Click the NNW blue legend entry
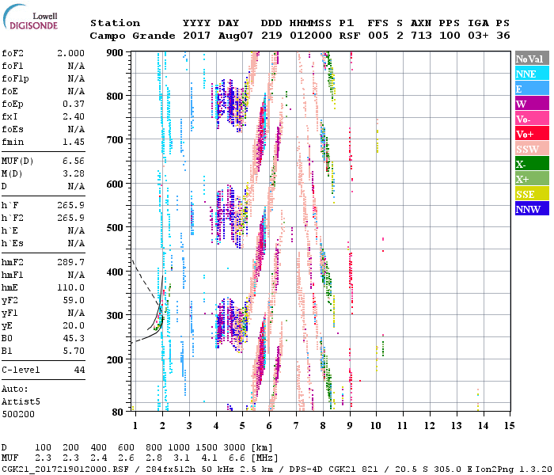Viewport: 554px width, 475px height. point(531,209)
